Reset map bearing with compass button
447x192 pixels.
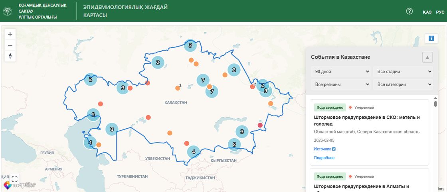10,56
